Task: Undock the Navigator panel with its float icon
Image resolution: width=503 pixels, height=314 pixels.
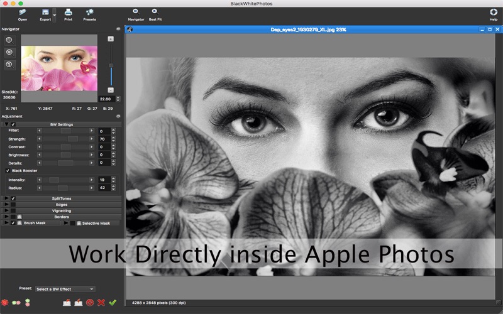Action: 118,29
